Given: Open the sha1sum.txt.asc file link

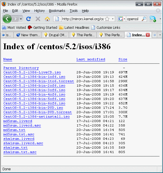Looking at the screenshot, I should (x=20, y=152).
